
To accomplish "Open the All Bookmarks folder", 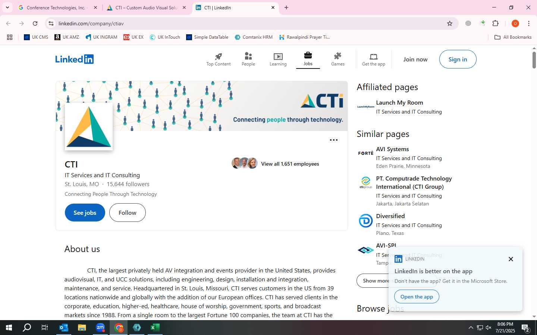I will pyautogui.click(x=513, y=37).
